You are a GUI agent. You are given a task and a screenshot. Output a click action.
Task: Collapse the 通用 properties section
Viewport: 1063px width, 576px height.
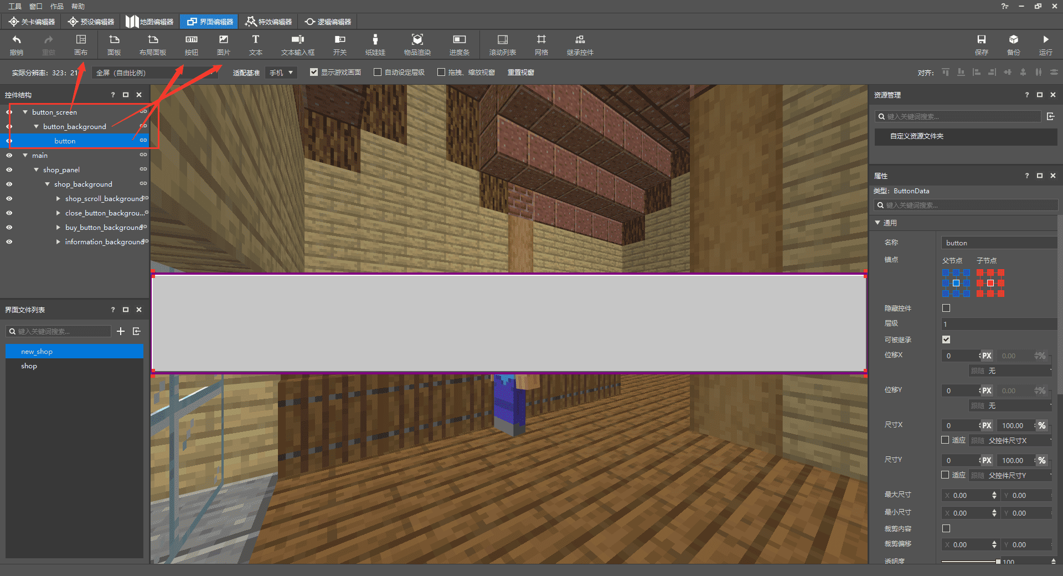pyautogui.click(x=878, y=223)
